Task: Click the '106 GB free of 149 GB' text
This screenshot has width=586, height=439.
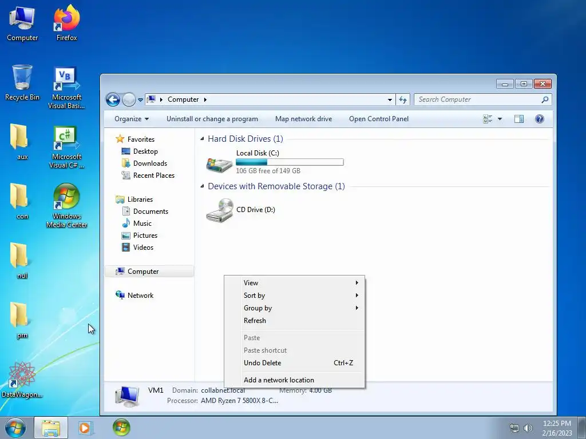Action: tap(268, 170)
